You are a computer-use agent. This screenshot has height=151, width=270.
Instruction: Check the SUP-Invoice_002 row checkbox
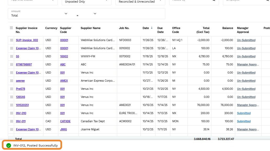pos(11,40)
